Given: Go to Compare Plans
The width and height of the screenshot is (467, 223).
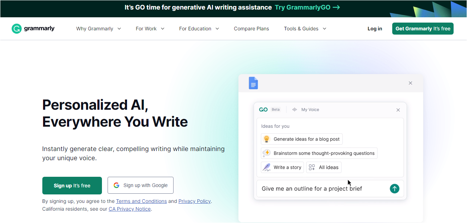Looking at the screenshot, I should pyautogui.click(x=251, y=29).
